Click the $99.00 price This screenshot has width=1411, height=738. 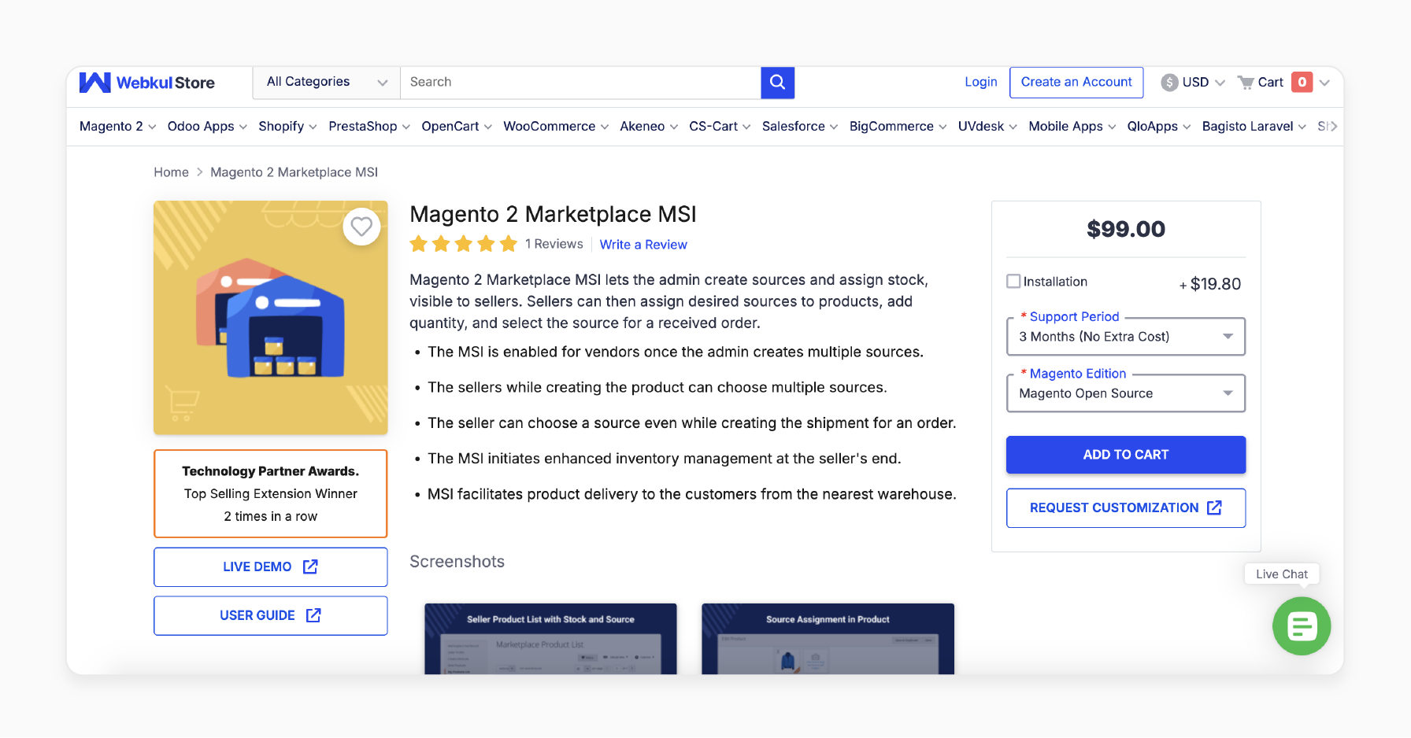(1125, 229)
